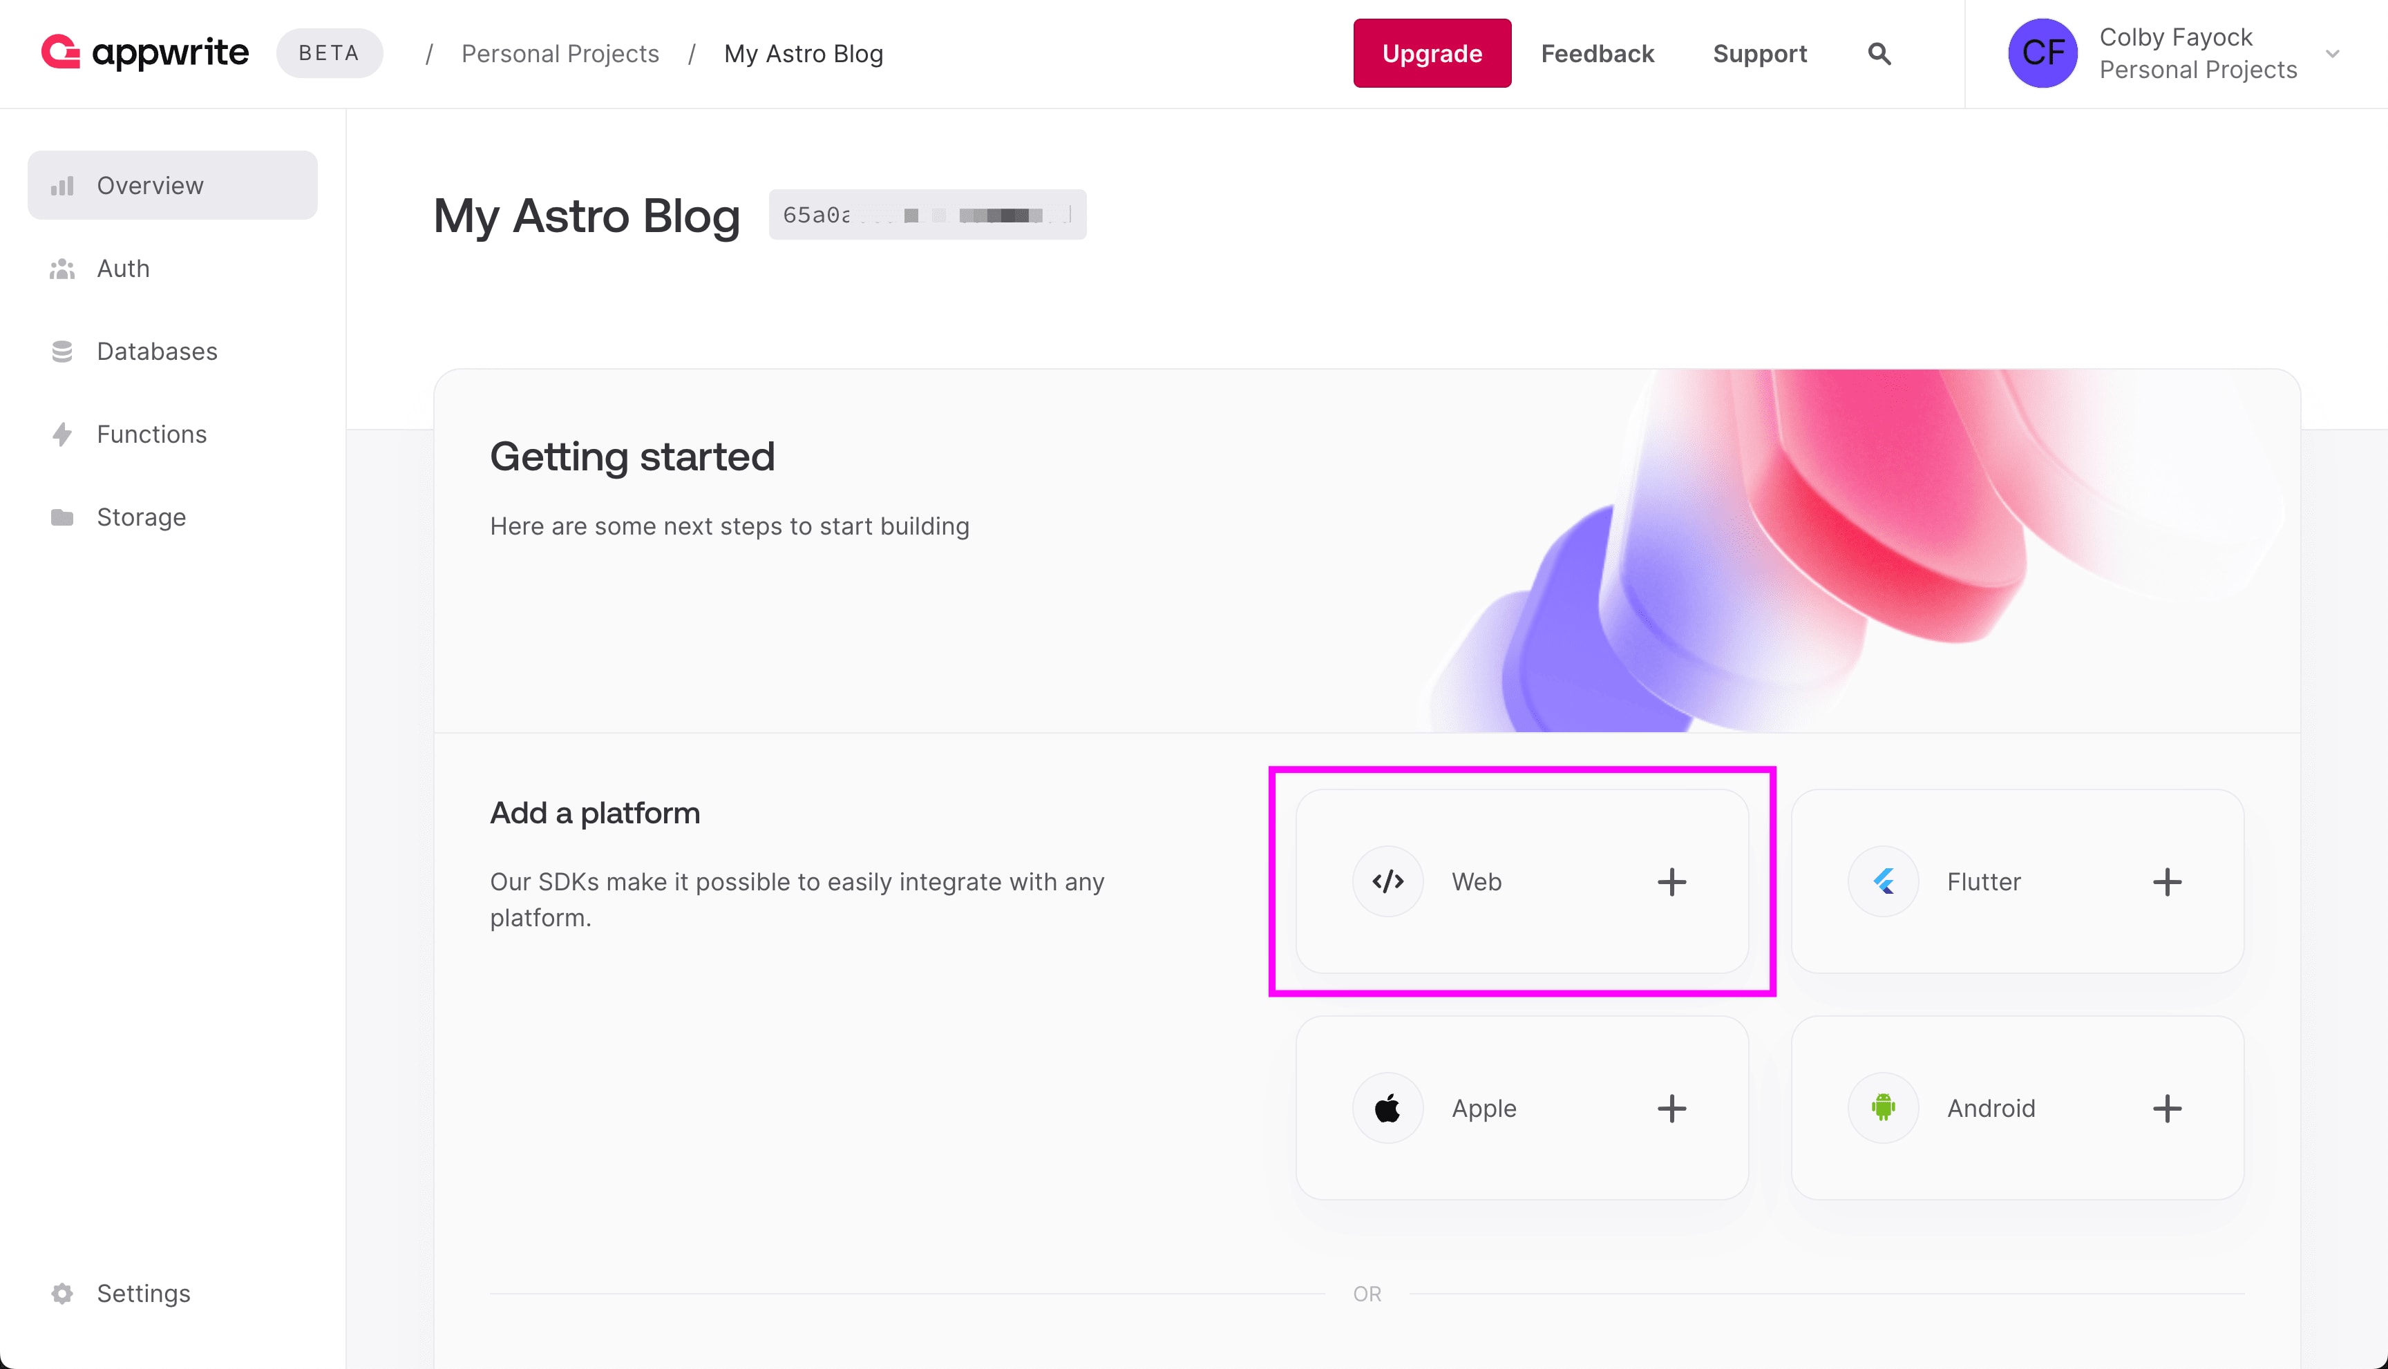
Task: Open project Settings
Action: click(x=172, y=1293)
